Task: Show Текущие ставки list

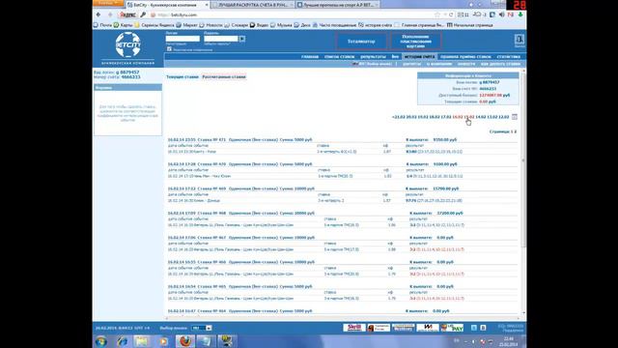Action: 183,77
